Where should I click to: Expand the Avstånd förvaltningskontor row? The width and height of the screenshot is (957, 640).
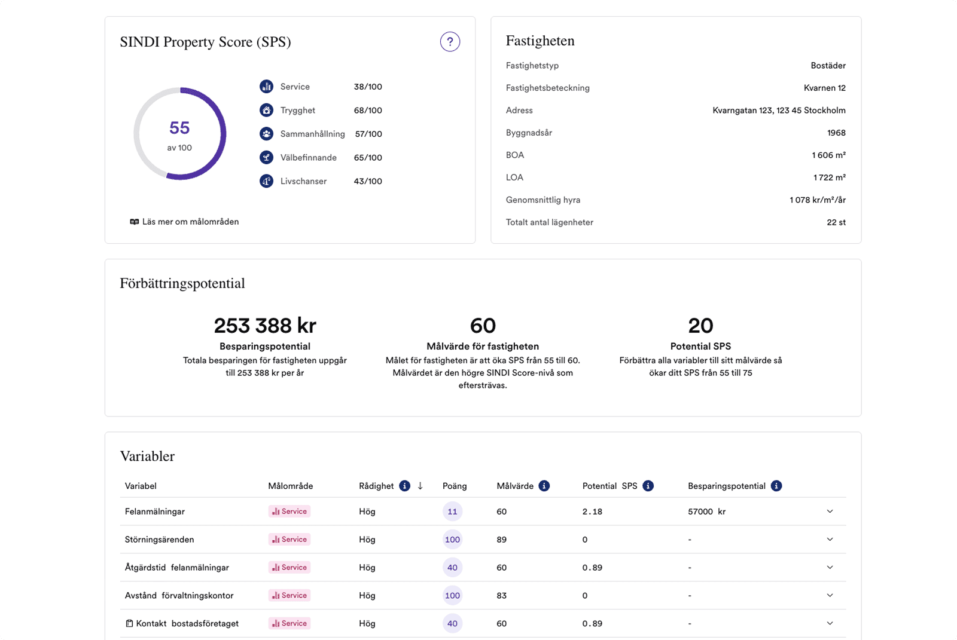coord(830,595)
